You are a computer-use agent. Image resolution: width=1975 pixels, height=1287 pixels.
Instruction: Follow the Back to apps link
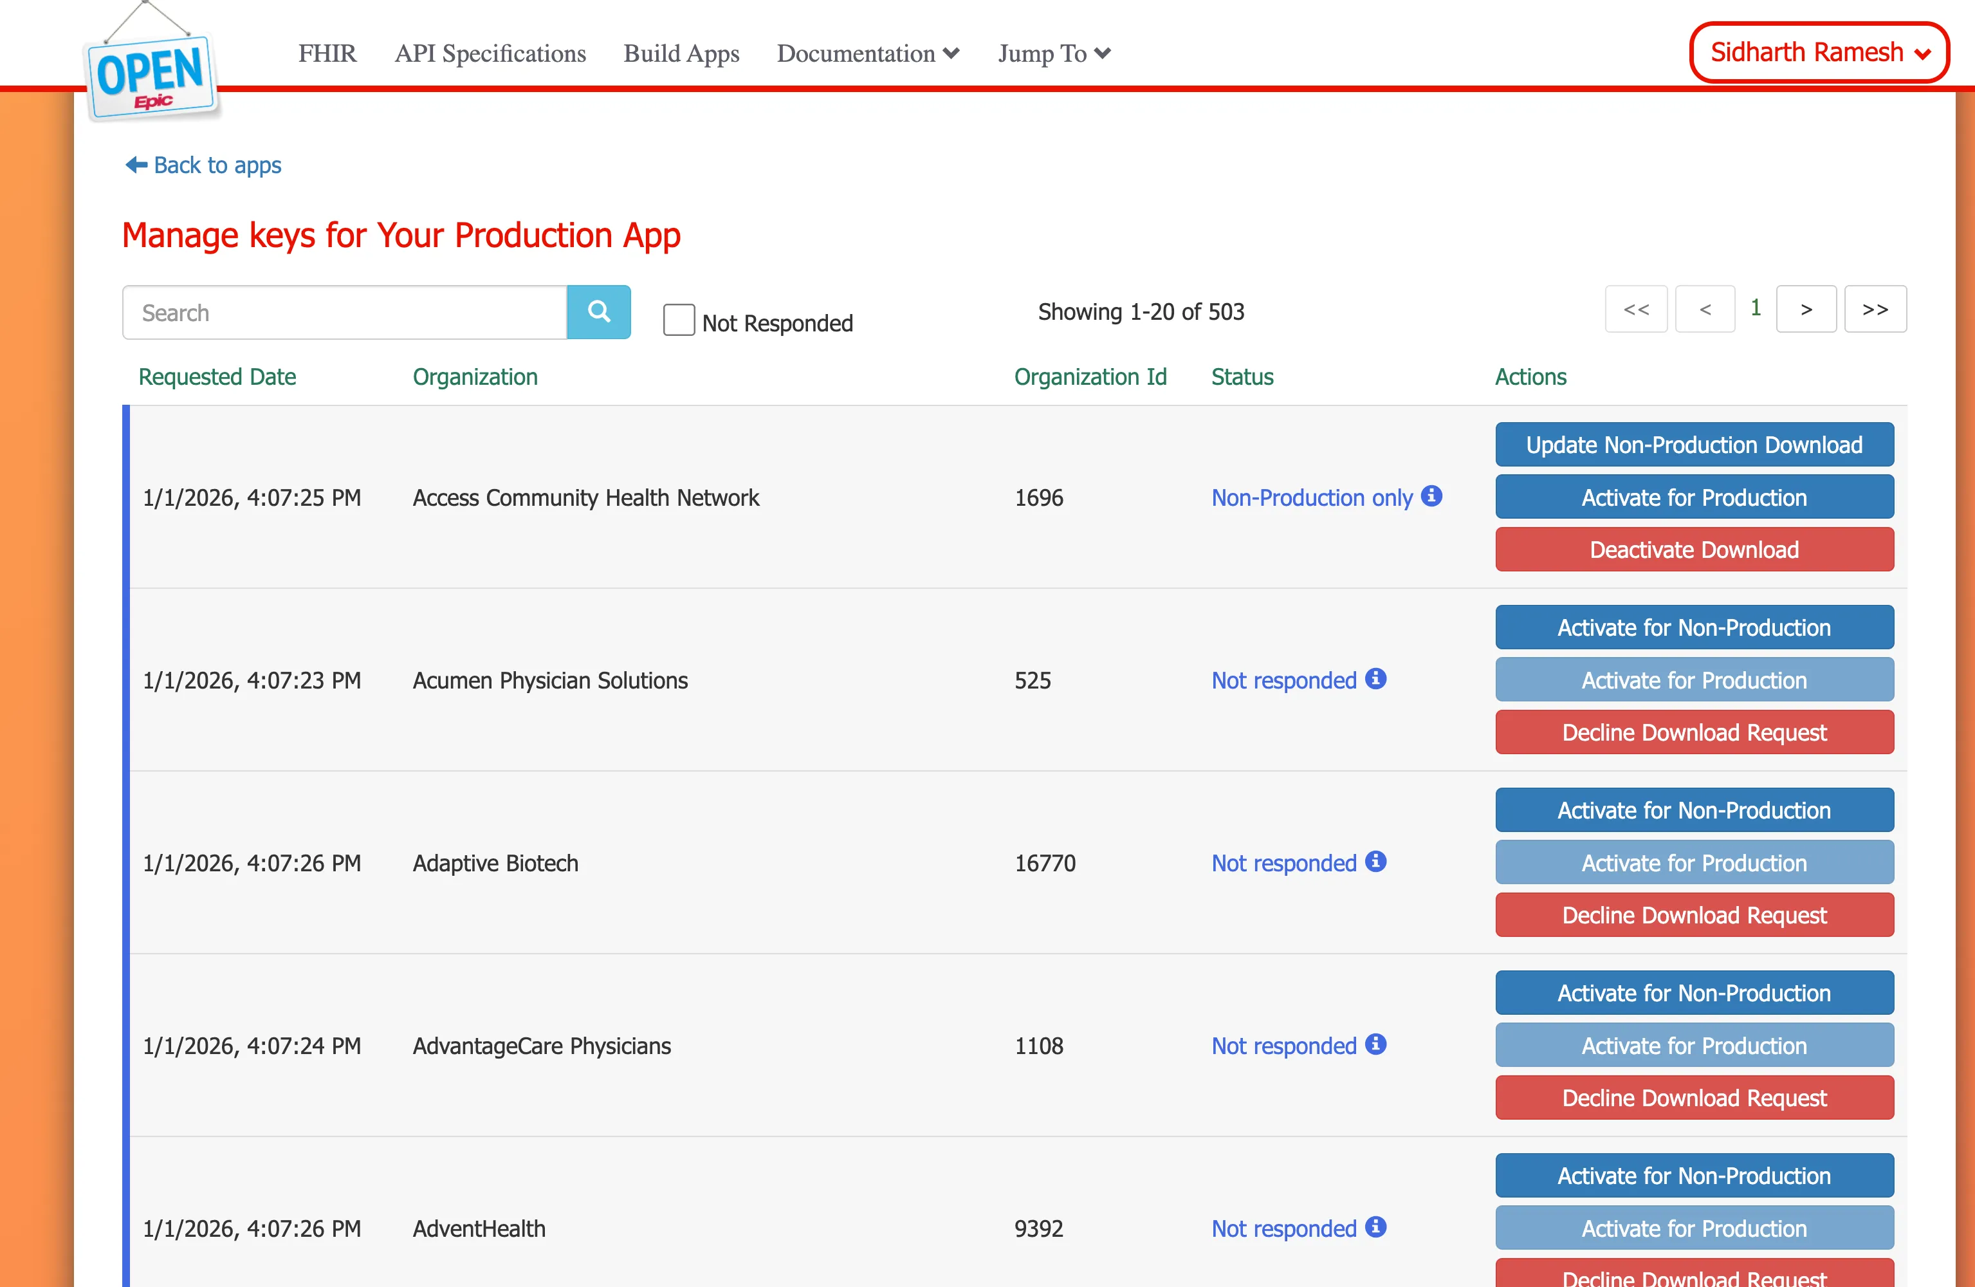tap(203, 165)
